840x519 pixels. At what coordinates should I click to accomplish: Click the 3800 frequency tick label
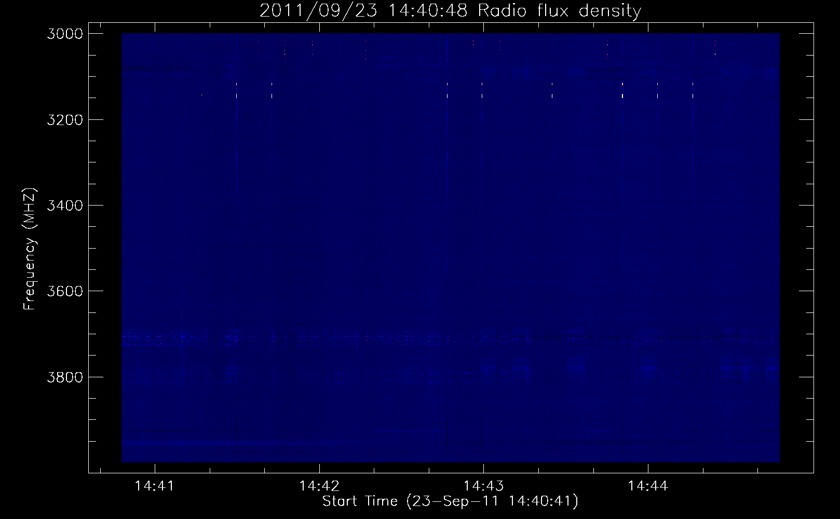click(x=65, y=377)
